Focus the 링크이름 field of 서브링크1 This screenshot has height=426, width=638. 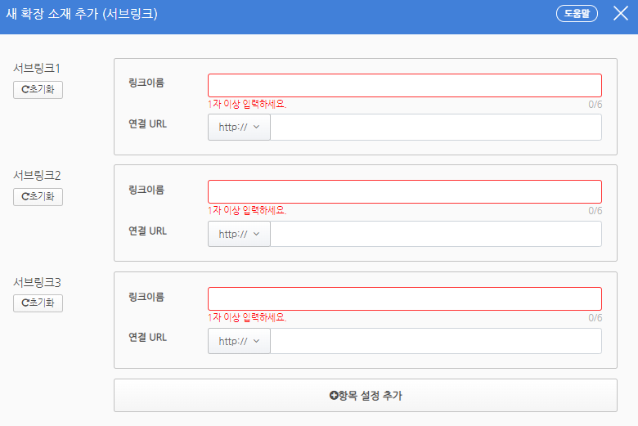click(404, 85)
